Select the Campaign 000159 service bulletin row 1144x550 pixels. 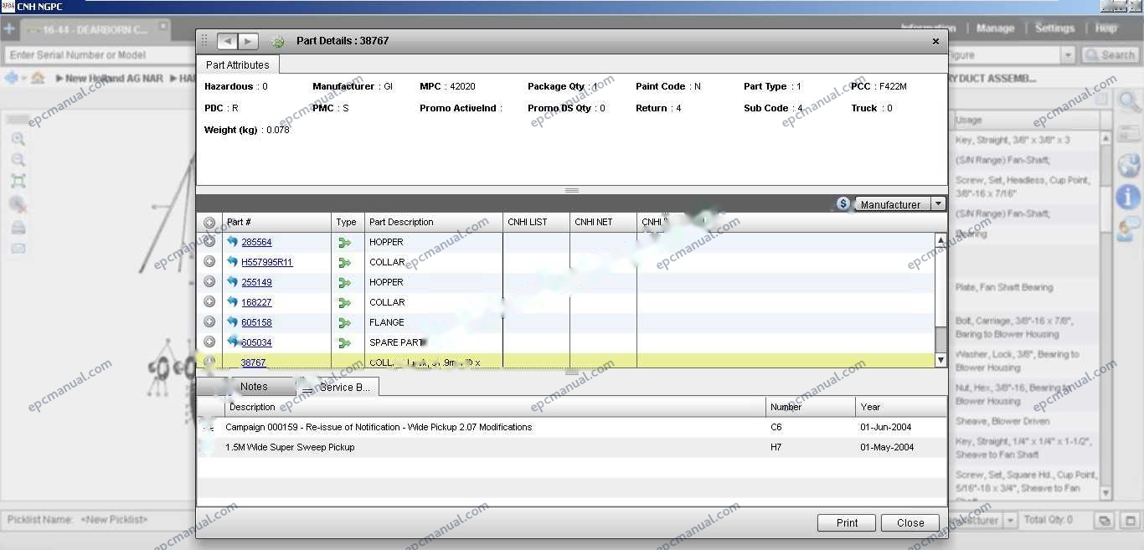coord(572,427)
